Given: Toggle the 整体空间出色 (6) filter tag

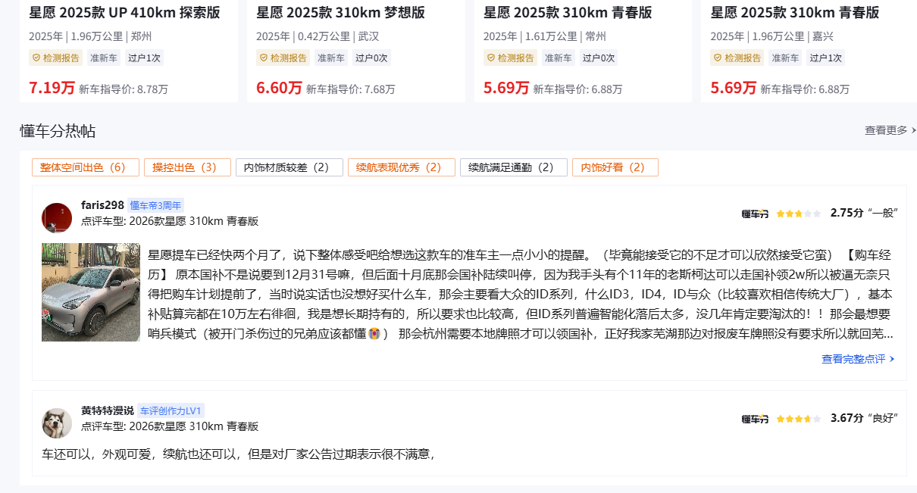Looking at the screenshot, I should (86, 167).
